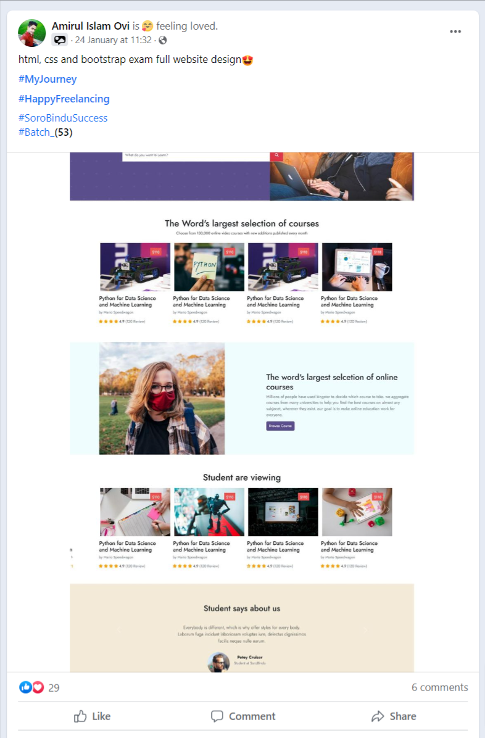The width and height of the screenshot is (485, 738).
Task: Show who reacted via the 29 count
Action: coord(54,687)
